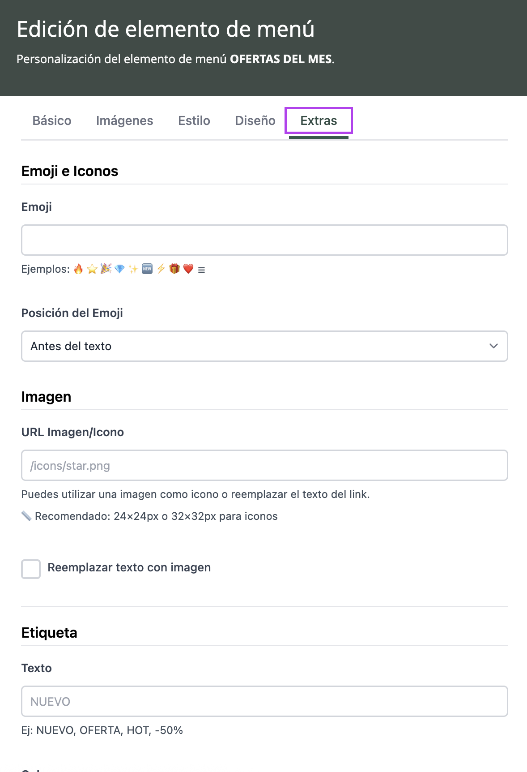
Task: Click the Extras tab
Action: tap(319, 121)
